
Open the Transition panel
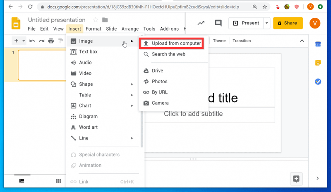(x=242, y=41)
